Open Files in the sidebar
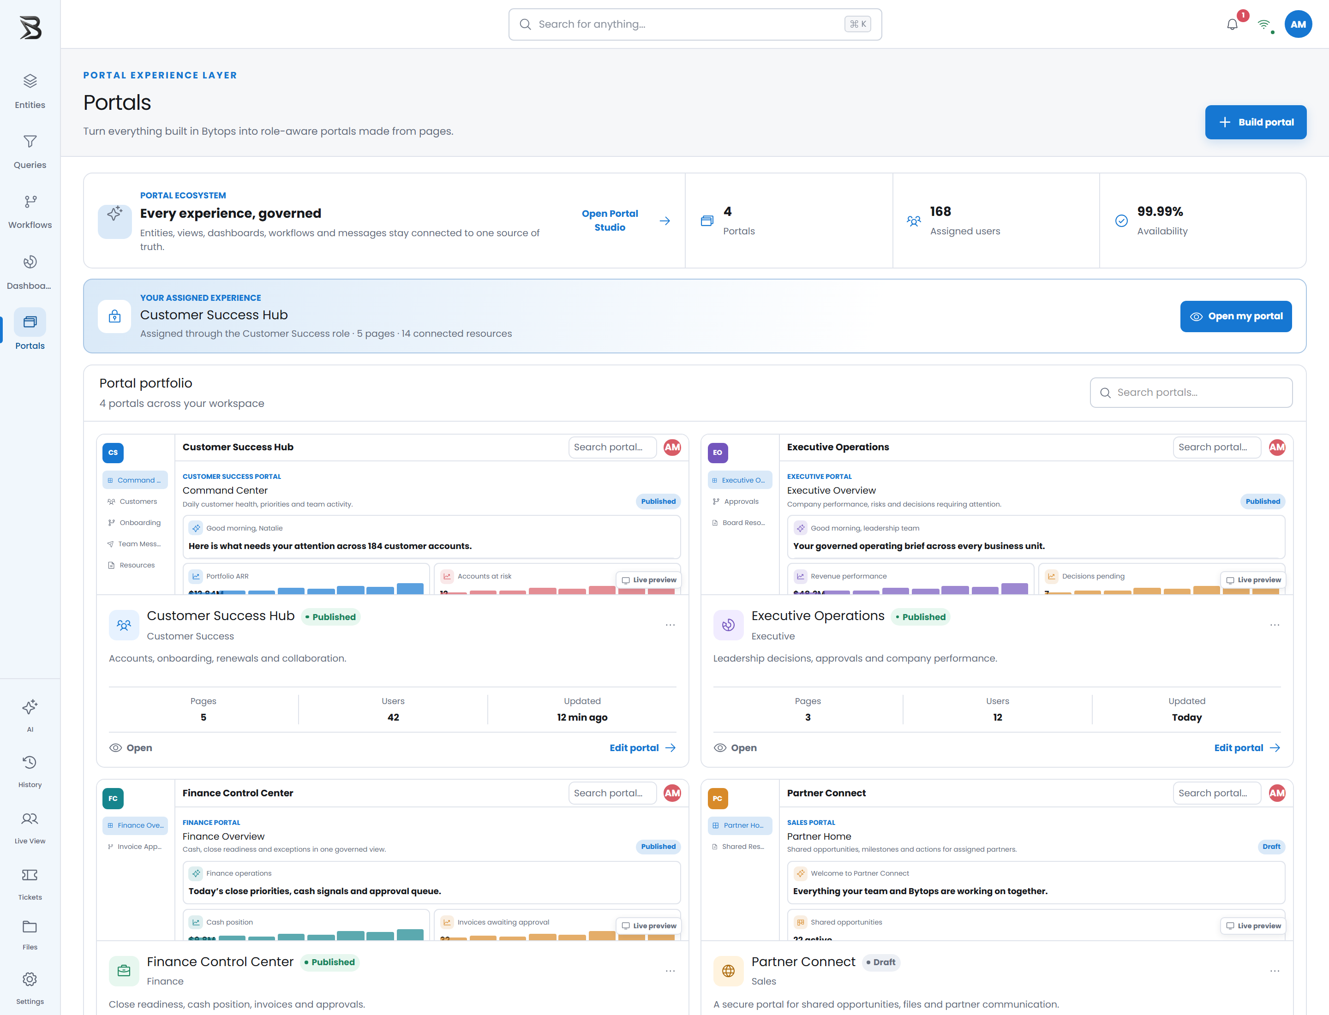Screen dimensions: 1329x1015 30,935
